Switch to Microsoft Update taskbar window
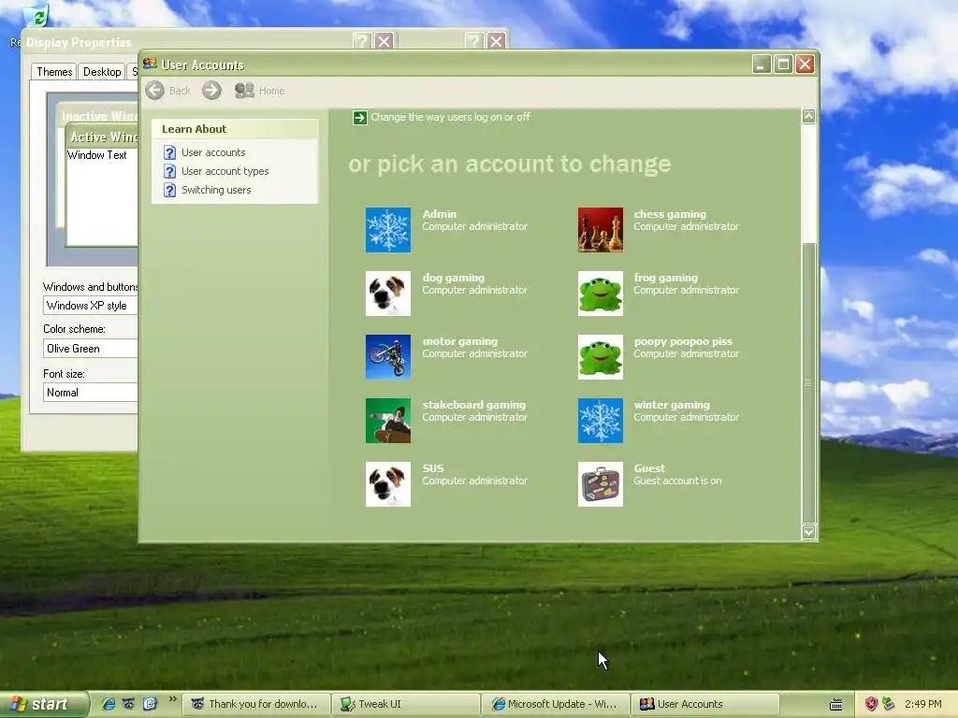 (556, 704)
